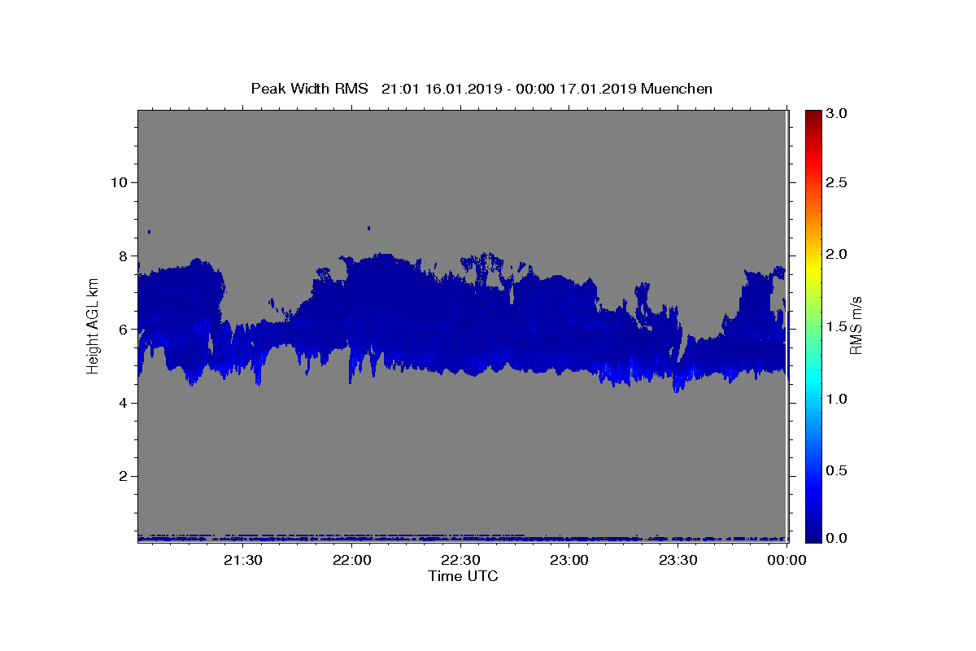Click the 'Muenchen' station name in title

(x=677, y=89)
